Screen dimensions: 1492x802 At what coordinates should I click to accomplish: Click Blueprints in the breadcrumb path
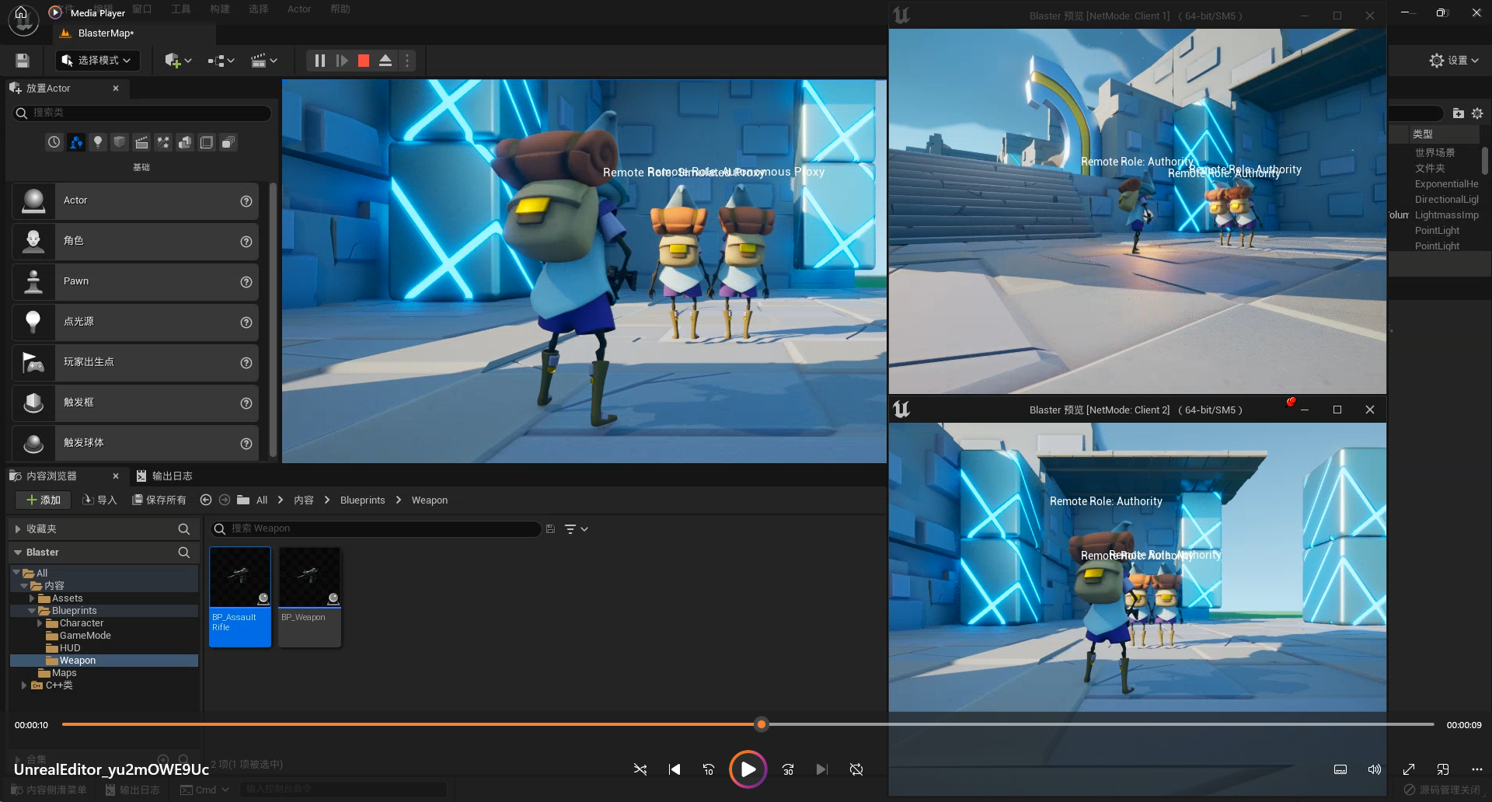(363, 500)
